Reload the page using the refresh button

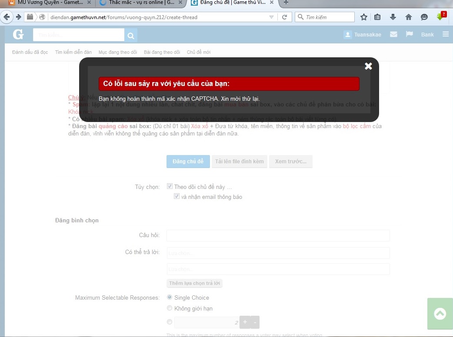[284, 17]
